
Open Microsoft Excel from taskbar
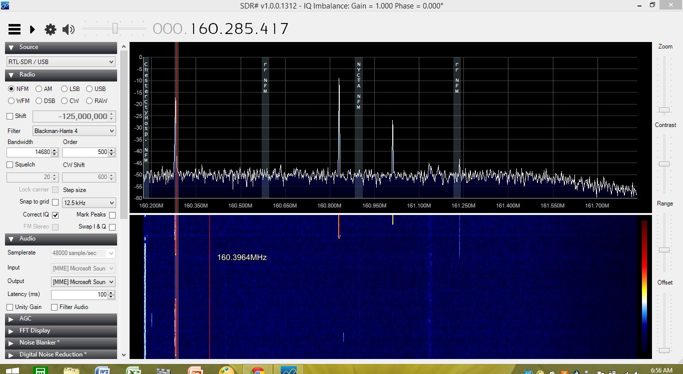[133, 370]
